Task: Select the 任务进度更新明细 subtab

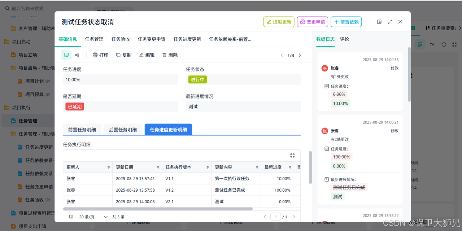Action: tap(169, 130)
